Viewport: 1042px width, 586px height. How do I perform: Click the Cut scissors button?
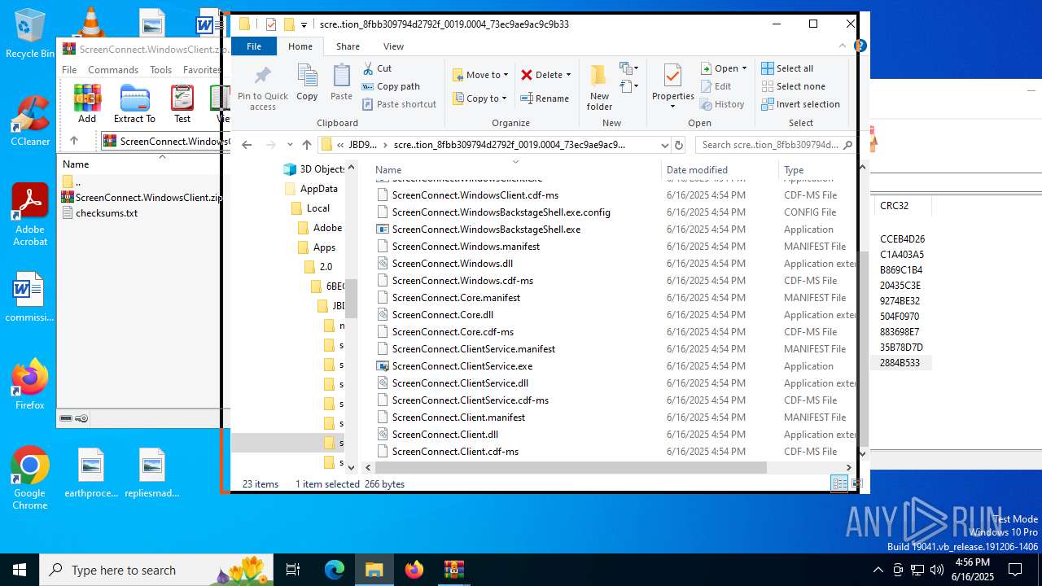pyautogui.click(x=377, y=68)
